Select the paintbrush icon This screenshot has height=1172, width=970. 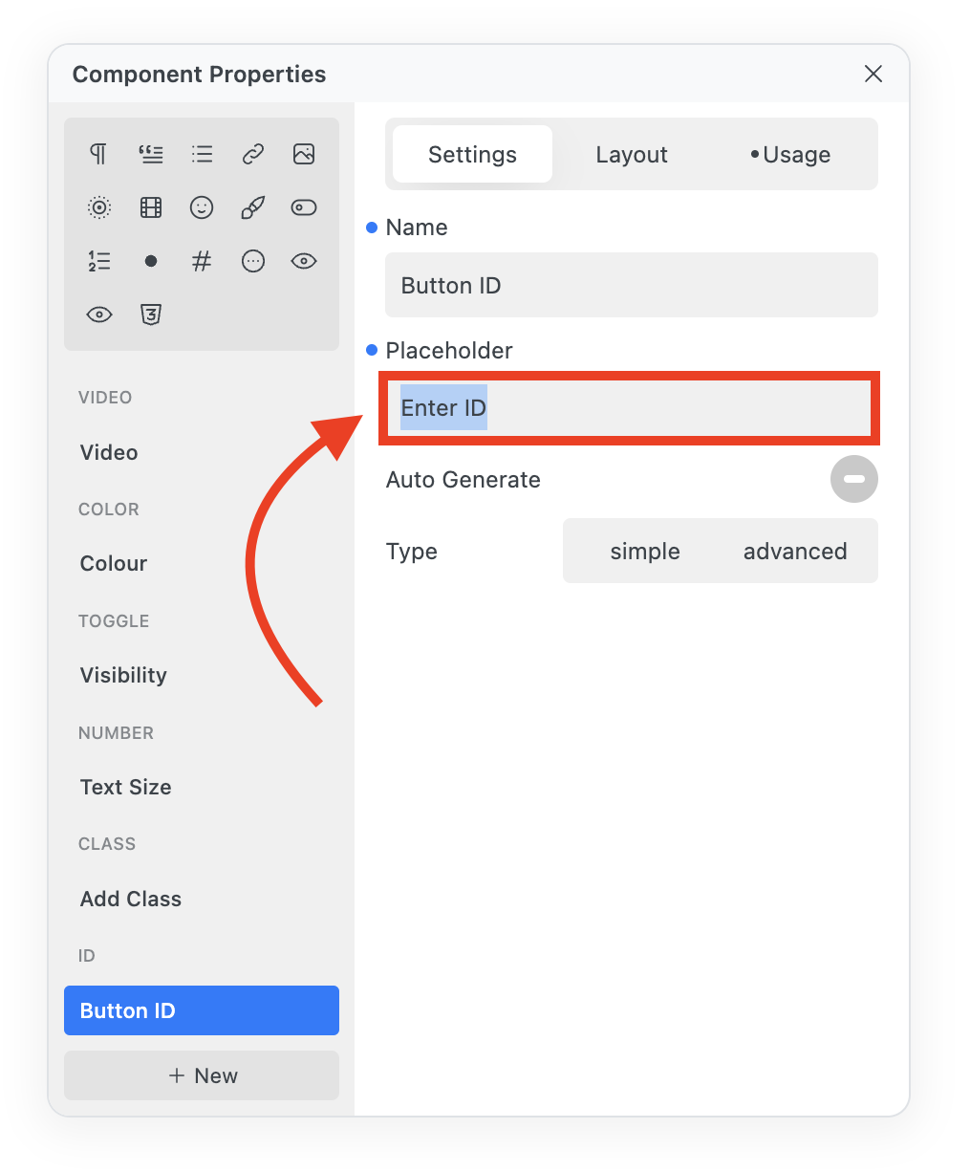tap(253, 207)
